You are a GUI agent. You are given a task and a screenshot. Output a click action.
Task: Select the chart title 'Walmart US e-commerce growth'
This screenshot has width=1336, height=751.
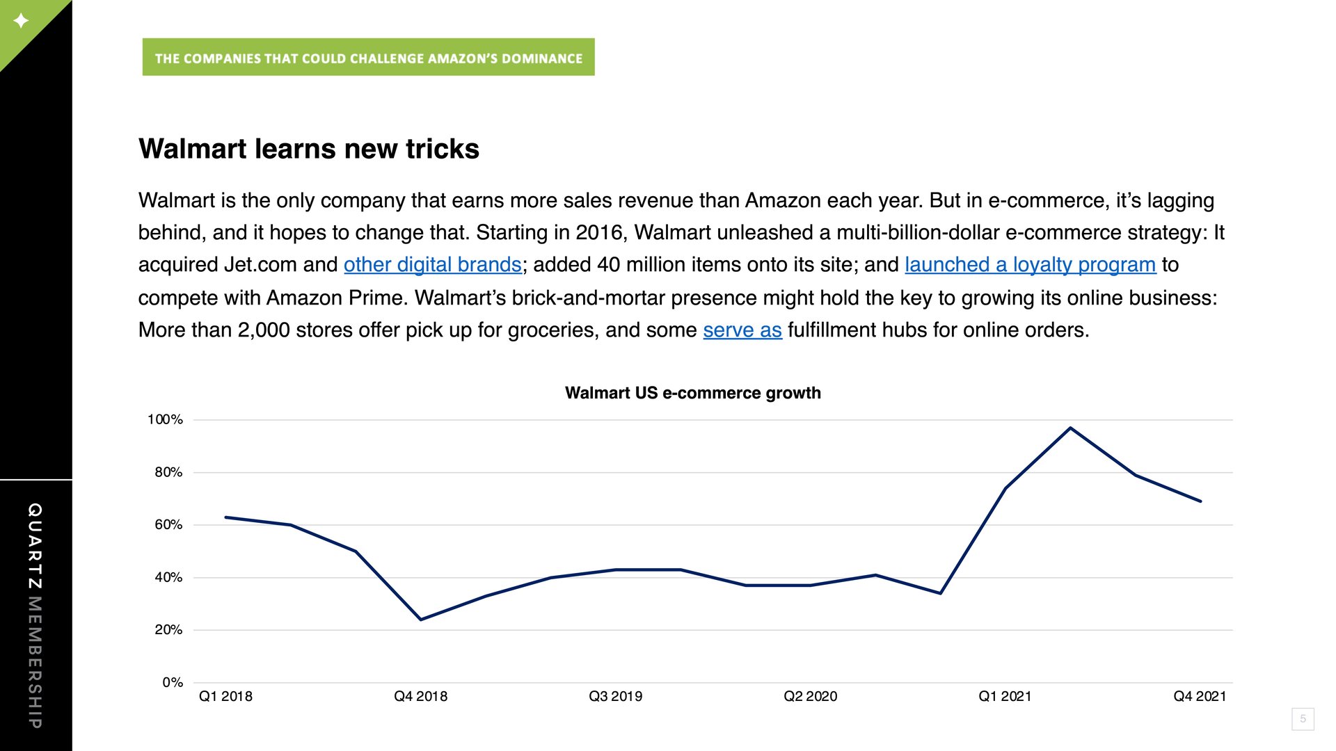(x=692, y=393)
